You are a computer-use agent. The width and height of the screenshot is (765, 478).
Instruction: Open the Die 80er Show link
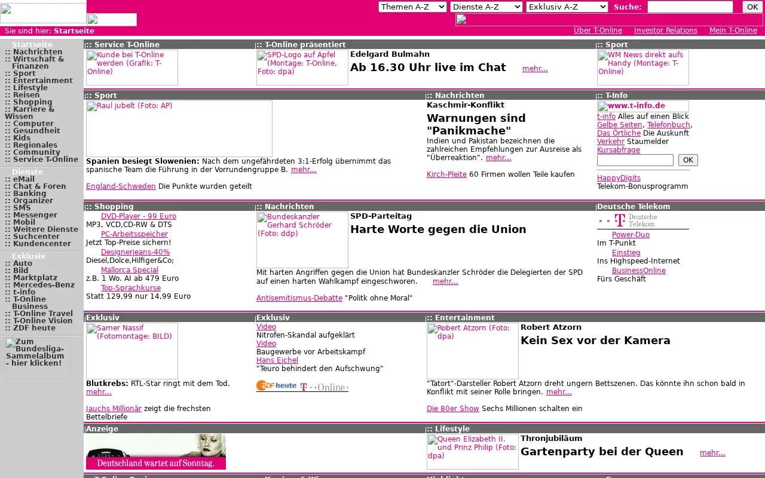pos(453,409)
